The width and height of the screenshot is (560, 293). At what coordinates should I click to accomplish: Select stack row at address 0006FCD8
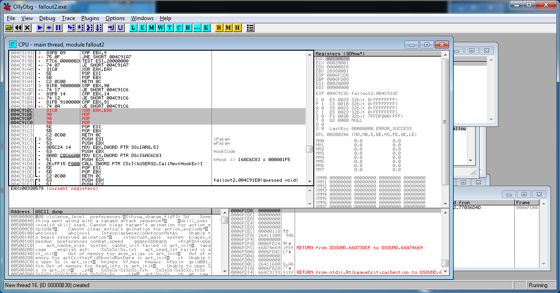336,210
